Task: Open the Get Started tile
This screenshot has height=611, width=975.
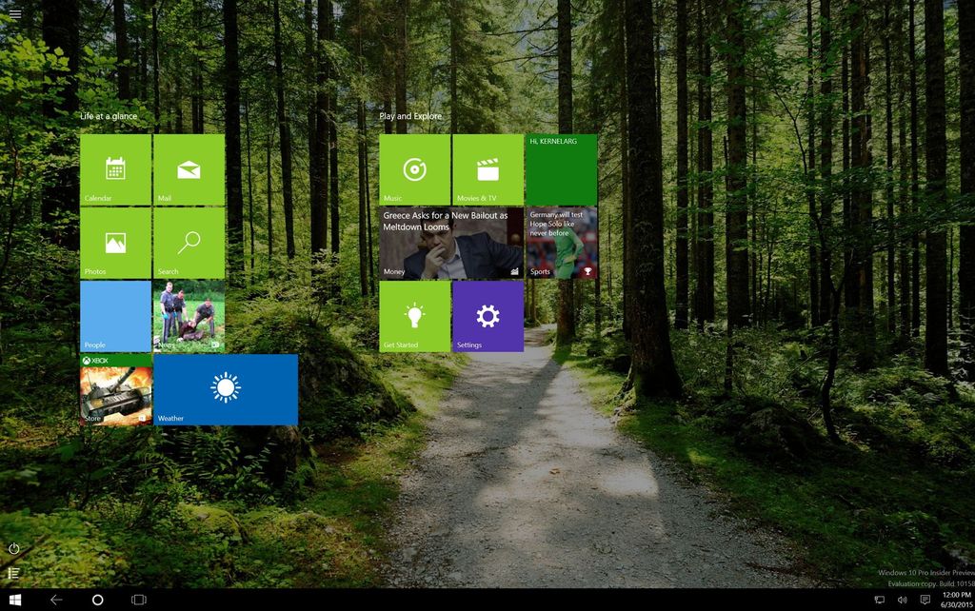Action: pos(414,315)
